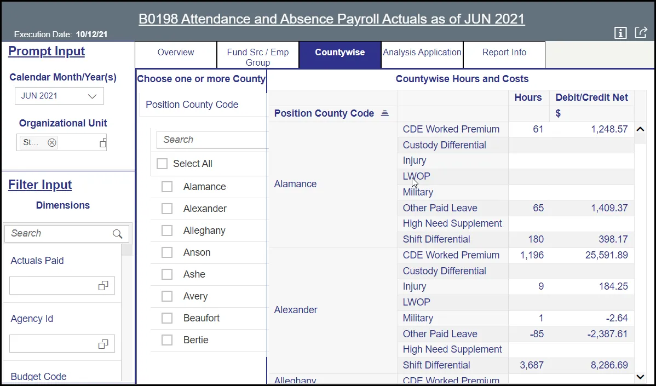656x386 pixels.
Task: Select the Report Info tab
Action: pyautogui.click(x=504, y=53)
